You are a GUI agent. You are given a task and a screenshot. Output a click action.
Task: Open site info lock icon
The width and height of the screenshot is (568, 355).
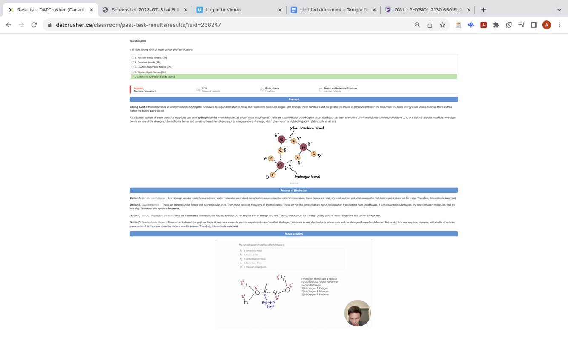click(50, 25)
